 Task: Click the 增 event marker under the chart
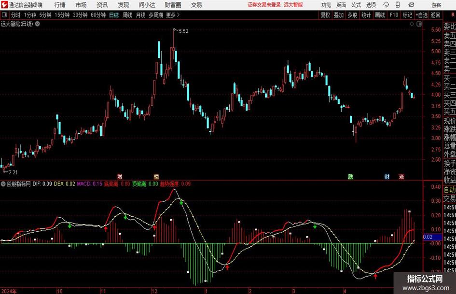click(120, 176)
